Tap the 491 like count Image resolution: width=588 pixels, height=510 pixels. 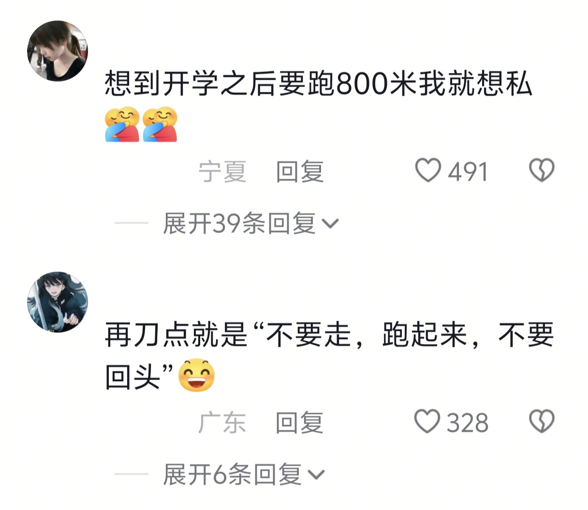point(468,172)
